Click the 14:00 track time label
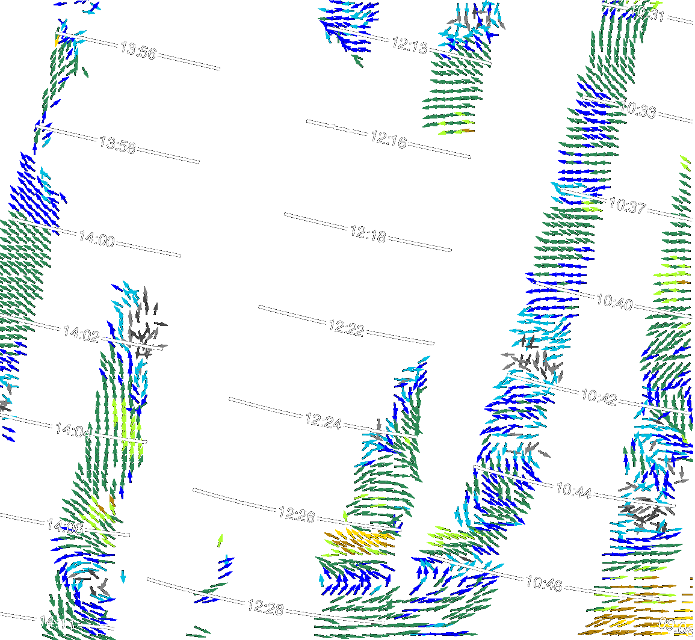This screenshot has width=695, height=640. point(97,239)
